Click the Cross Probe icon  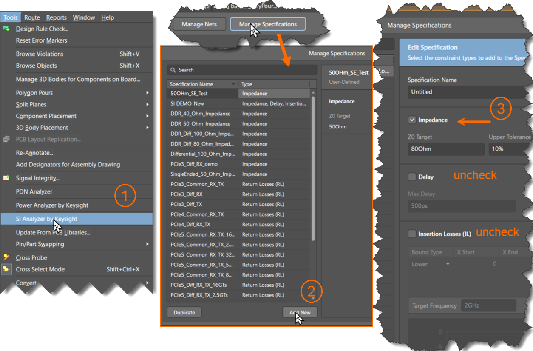[6, 257]
